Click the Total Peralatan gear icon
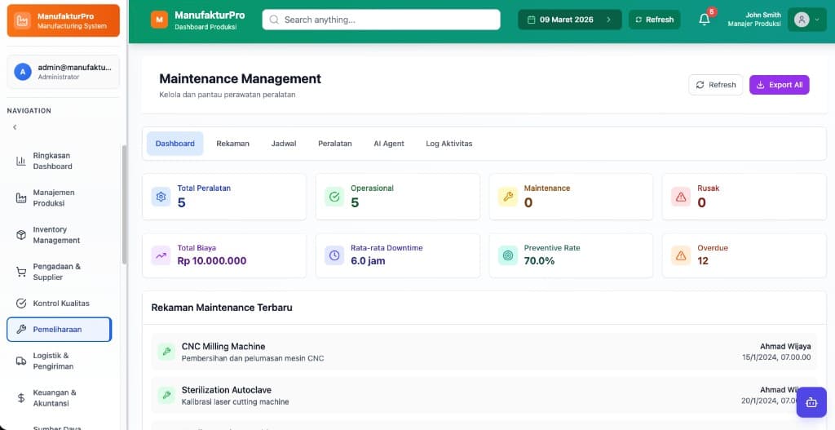The image size is (835, 430). coord(161,197)
